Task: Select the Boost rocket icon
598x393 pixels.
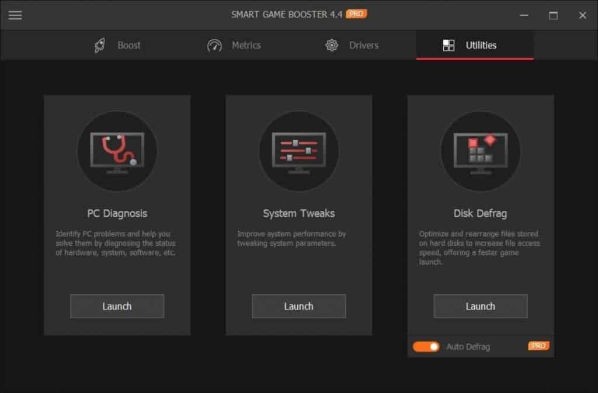Action: (99, 44)
